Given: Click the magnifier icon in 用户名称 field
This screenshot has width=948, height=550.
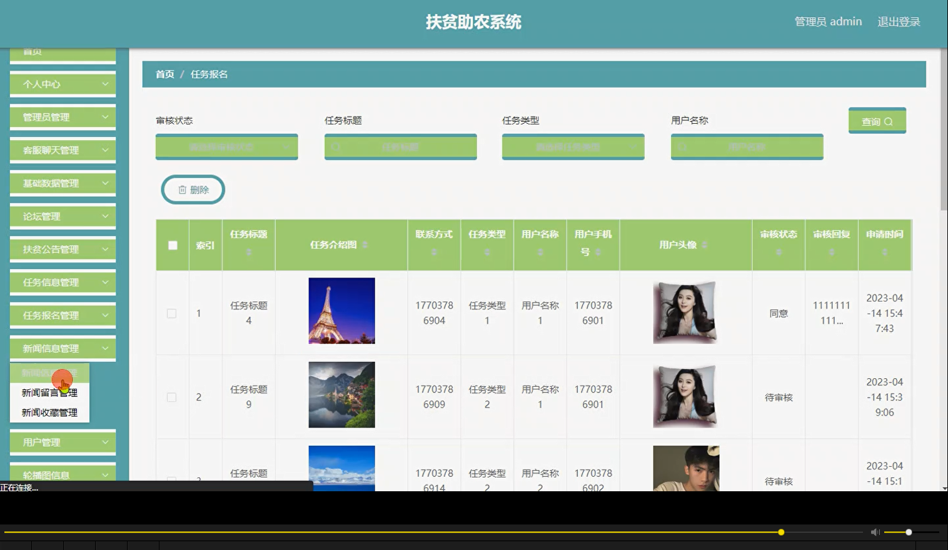Looking at the screenshot, I should pyautogui.click(x=683, y=147).
